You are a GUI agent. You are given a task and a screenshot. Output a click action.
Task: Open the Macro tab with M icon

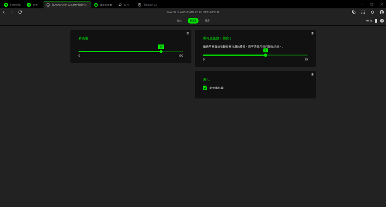[x=32, y=5]
